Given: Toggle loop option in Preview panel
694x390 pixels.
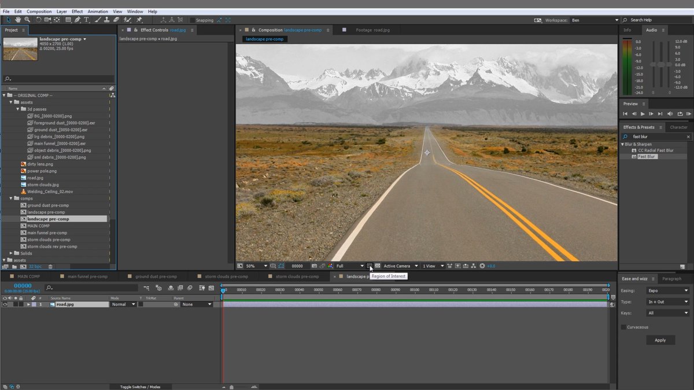Looking at the screenshot, I should pyautogui.click(x=680, y=114).
